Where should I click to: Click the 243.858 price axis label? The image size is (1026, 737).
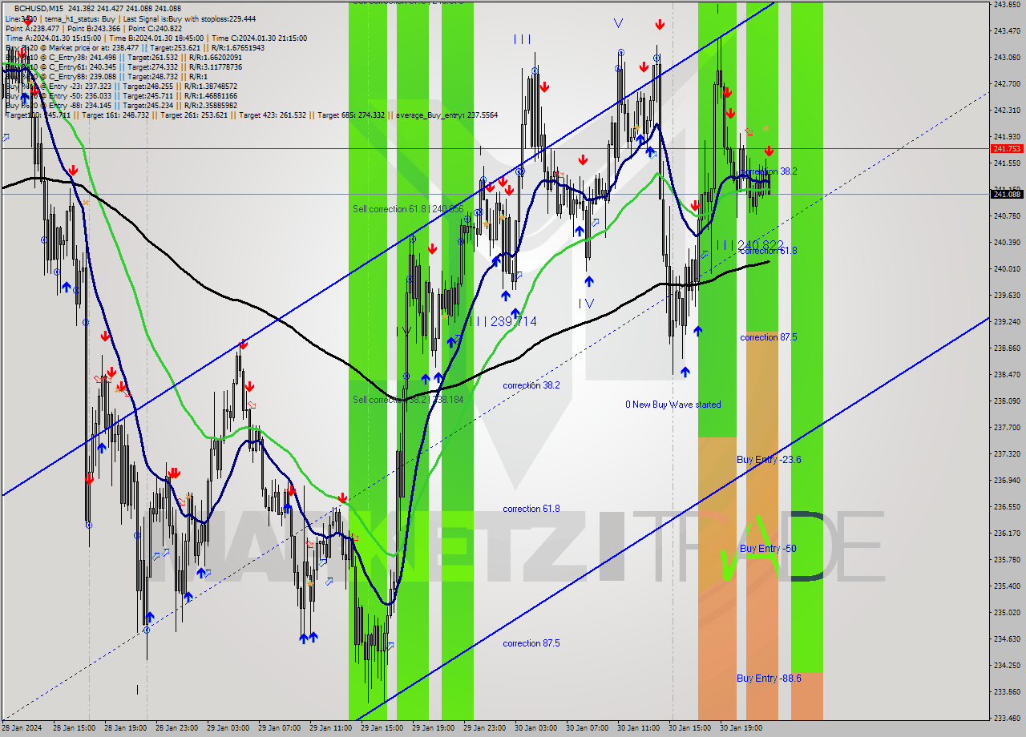pos(1007,5)
